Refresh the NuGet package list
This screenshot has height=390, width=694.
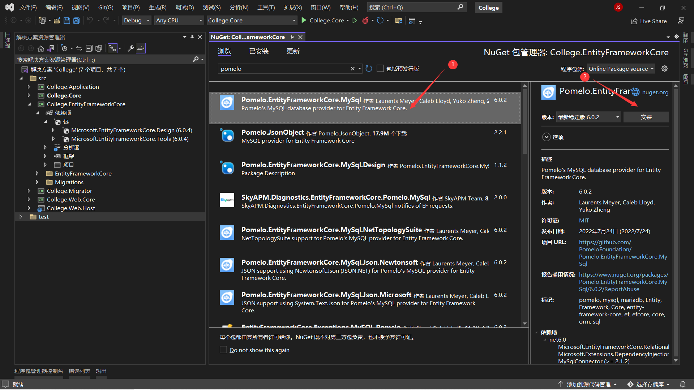pos(369,69)
